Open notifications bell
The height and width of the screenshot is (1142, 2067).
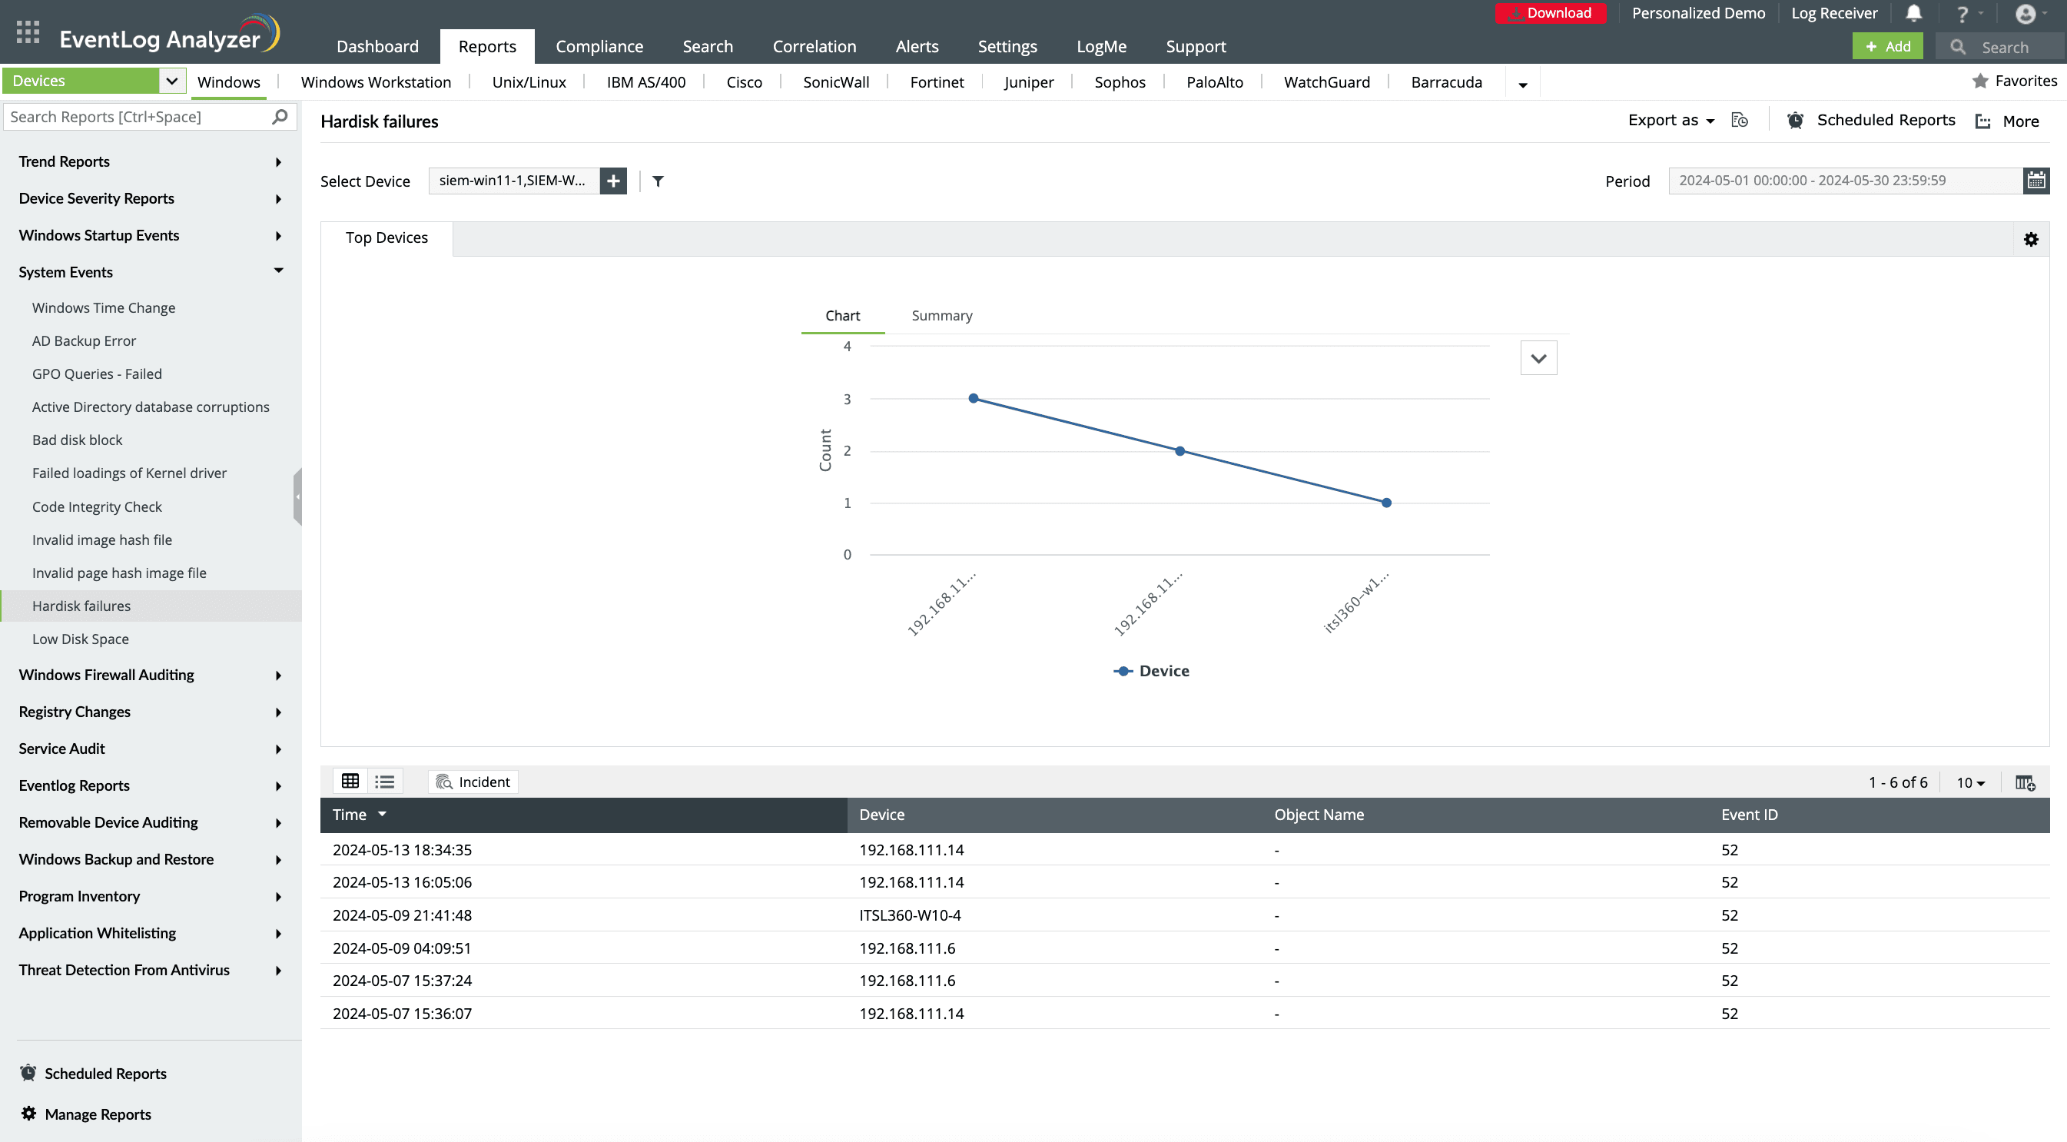tap(1913, 13)
